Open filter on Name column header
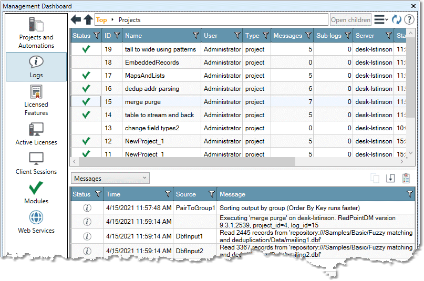Image resolution: width=424 pixels, height=281 pixels. [x=195, y=36]
